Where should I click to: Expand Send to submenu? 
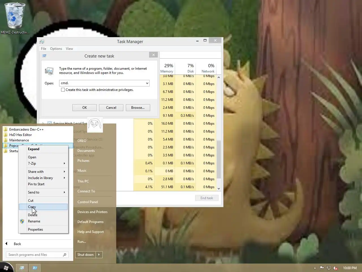(64, 192)
